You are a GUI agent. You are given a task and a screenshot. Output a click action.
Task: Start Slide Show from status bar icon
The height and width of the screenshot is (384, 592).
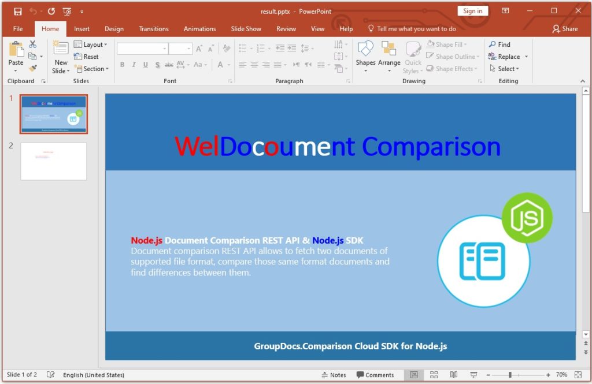pos(473,375)
